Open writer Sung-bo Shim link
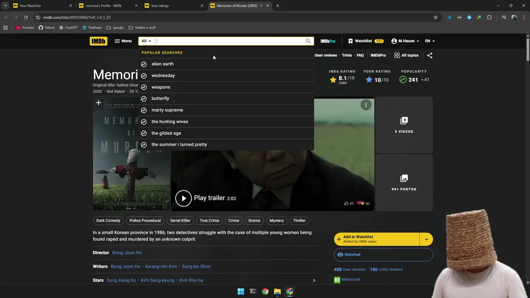Screen dimensions: 530x298 (x=196, y=267)
